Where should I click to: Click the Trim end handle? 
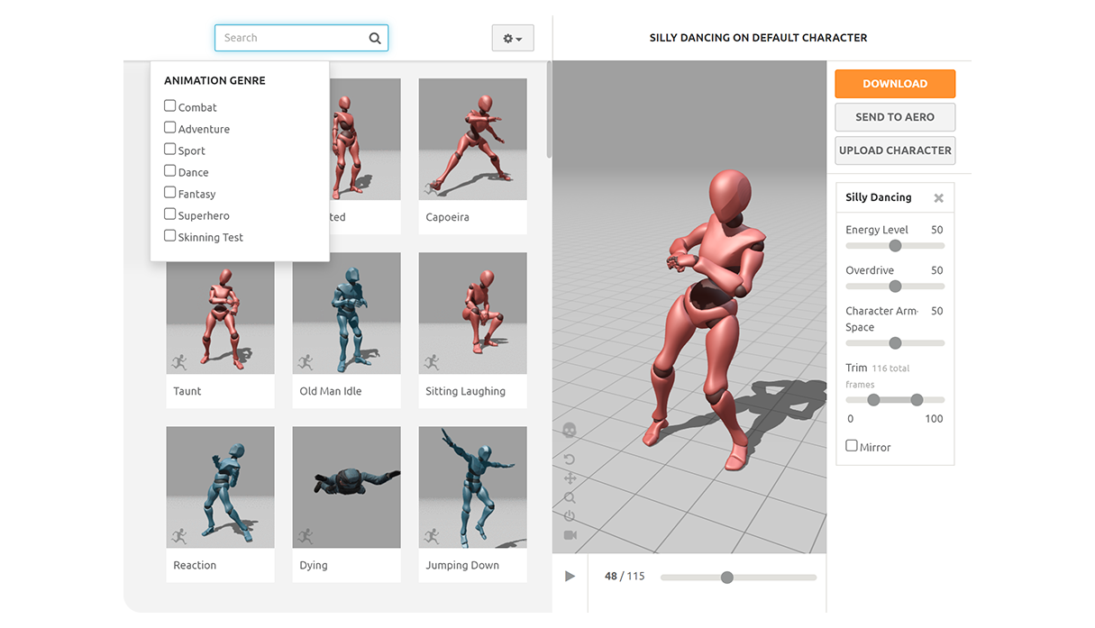point(917,400)
